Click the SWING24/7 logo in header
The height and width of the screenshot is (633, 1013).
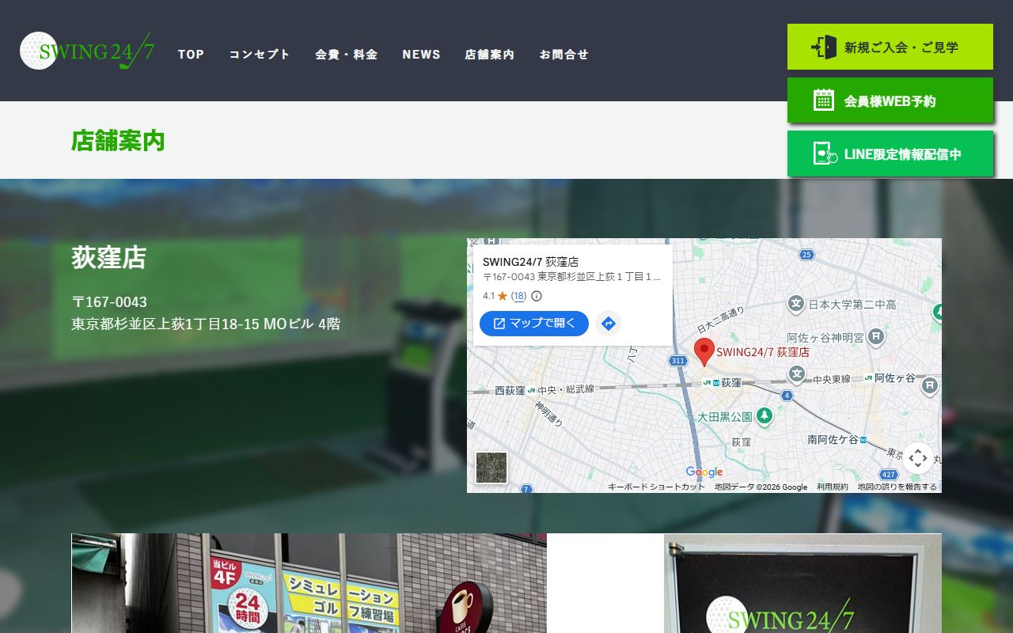pos(87,51)
